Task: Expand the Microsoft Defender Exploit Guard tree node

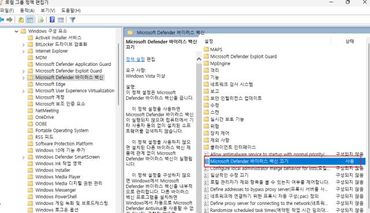Action: point(23,71)
